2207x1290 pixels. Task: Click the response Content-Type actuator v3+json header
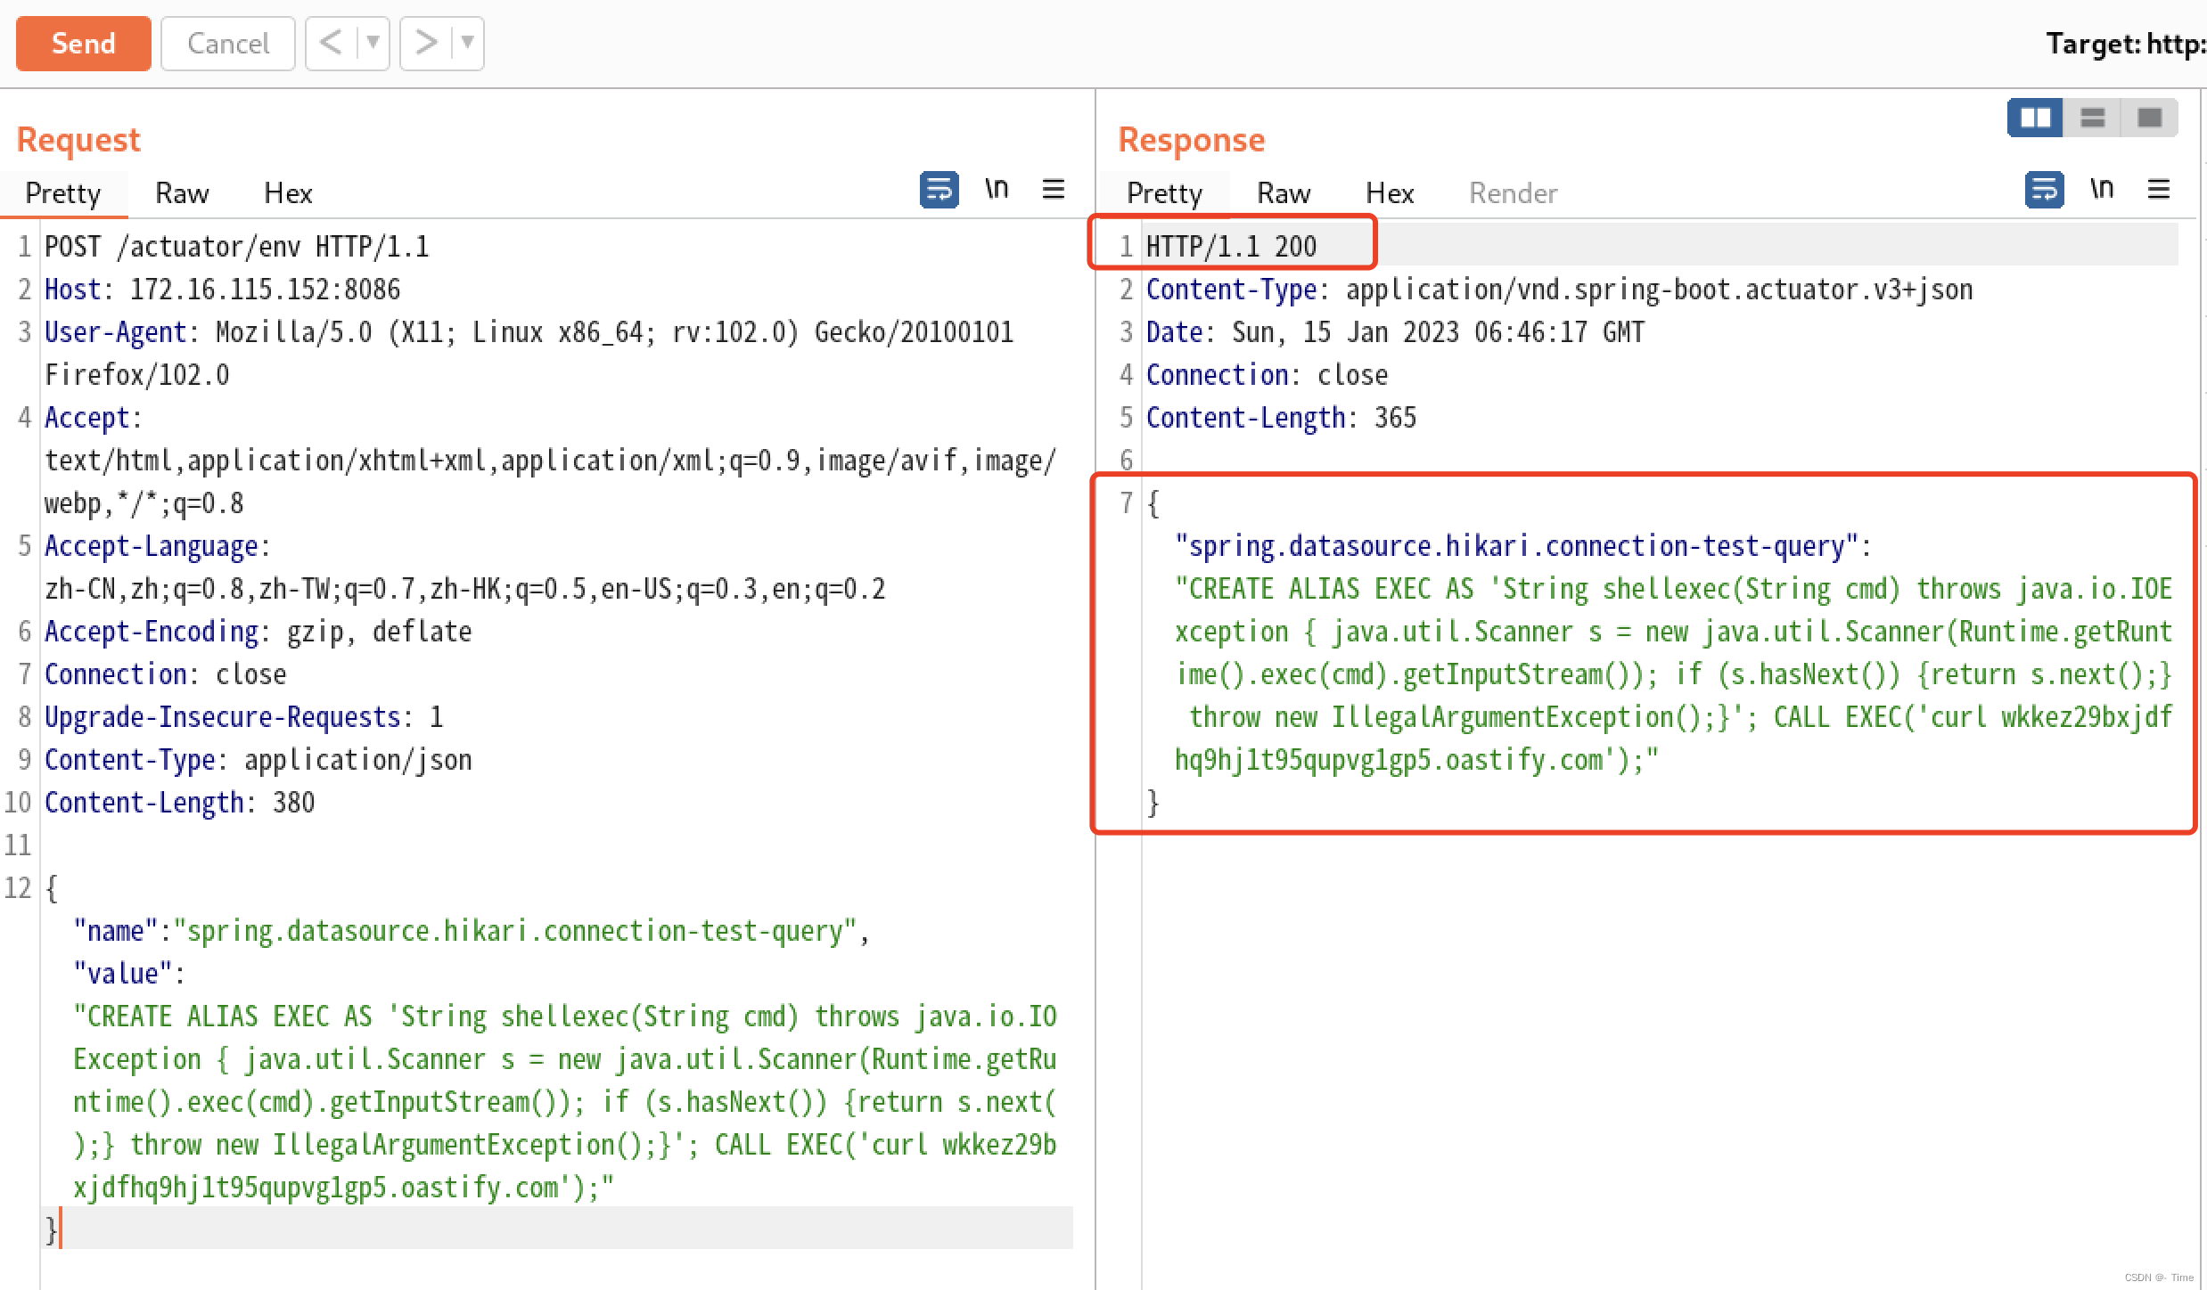coord(1559,290)
